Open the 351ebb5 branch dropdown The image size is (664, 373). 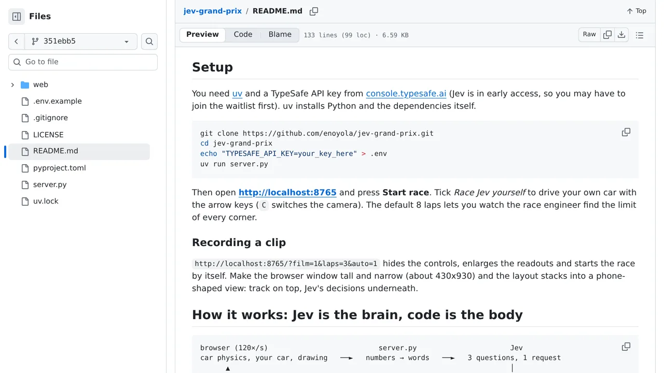point(81,41)
